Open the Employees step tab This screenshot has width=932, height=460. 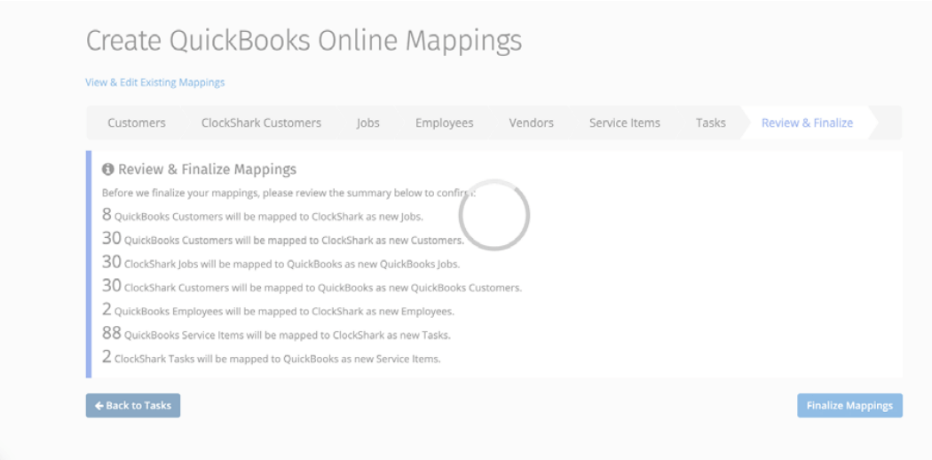(x=445, y=123)
